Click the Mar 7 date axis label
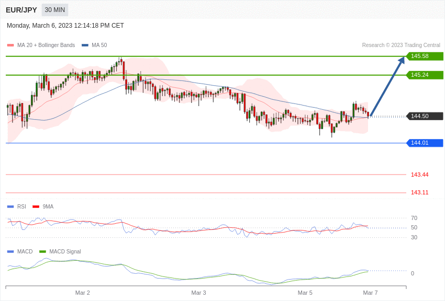445x301 pixels. (370, 293)
